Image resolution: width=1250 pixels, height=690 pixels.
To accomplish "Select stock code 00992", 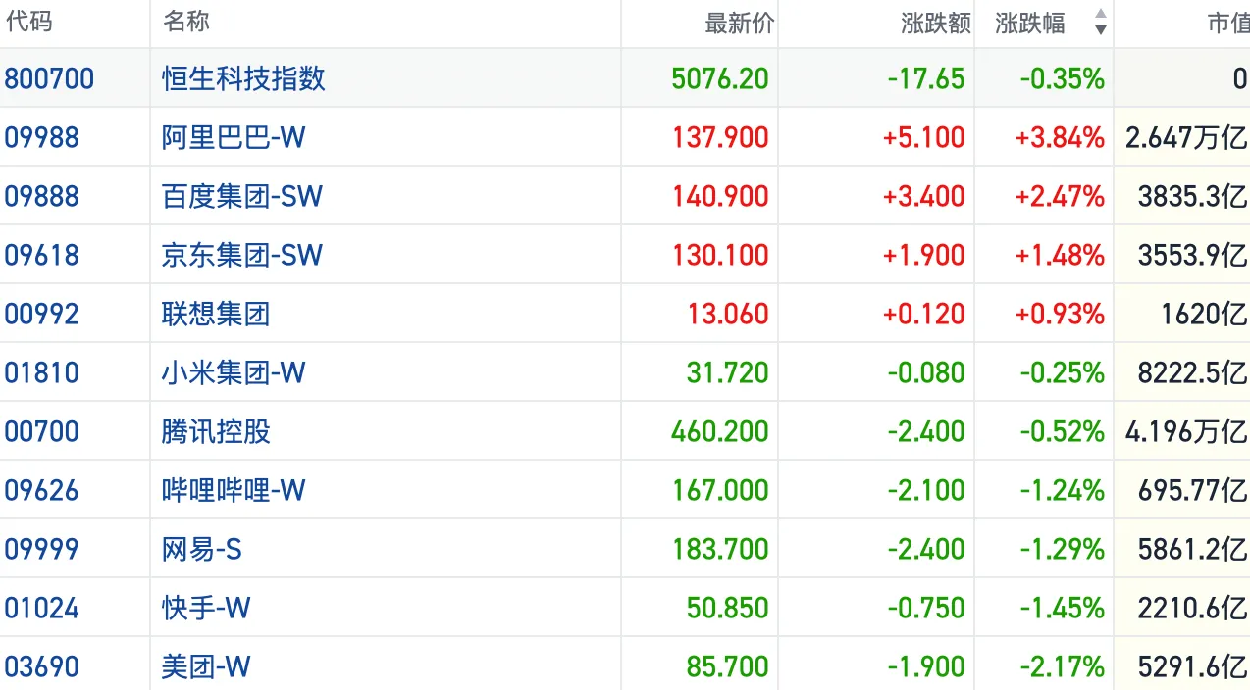I will click(x=41, y=314).
